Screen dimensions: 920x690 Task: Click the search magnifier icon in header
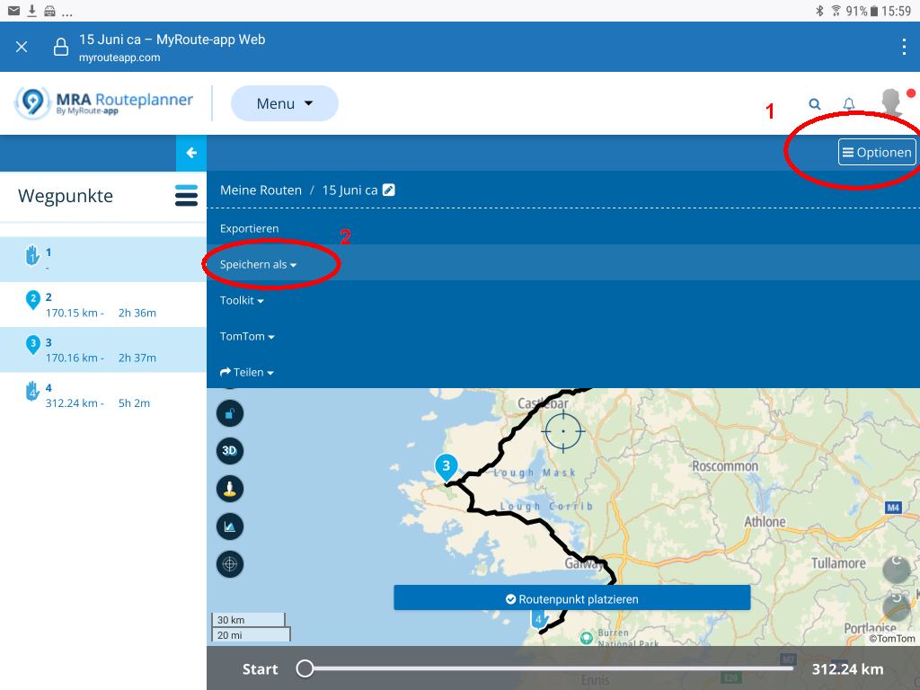(815, 104)
